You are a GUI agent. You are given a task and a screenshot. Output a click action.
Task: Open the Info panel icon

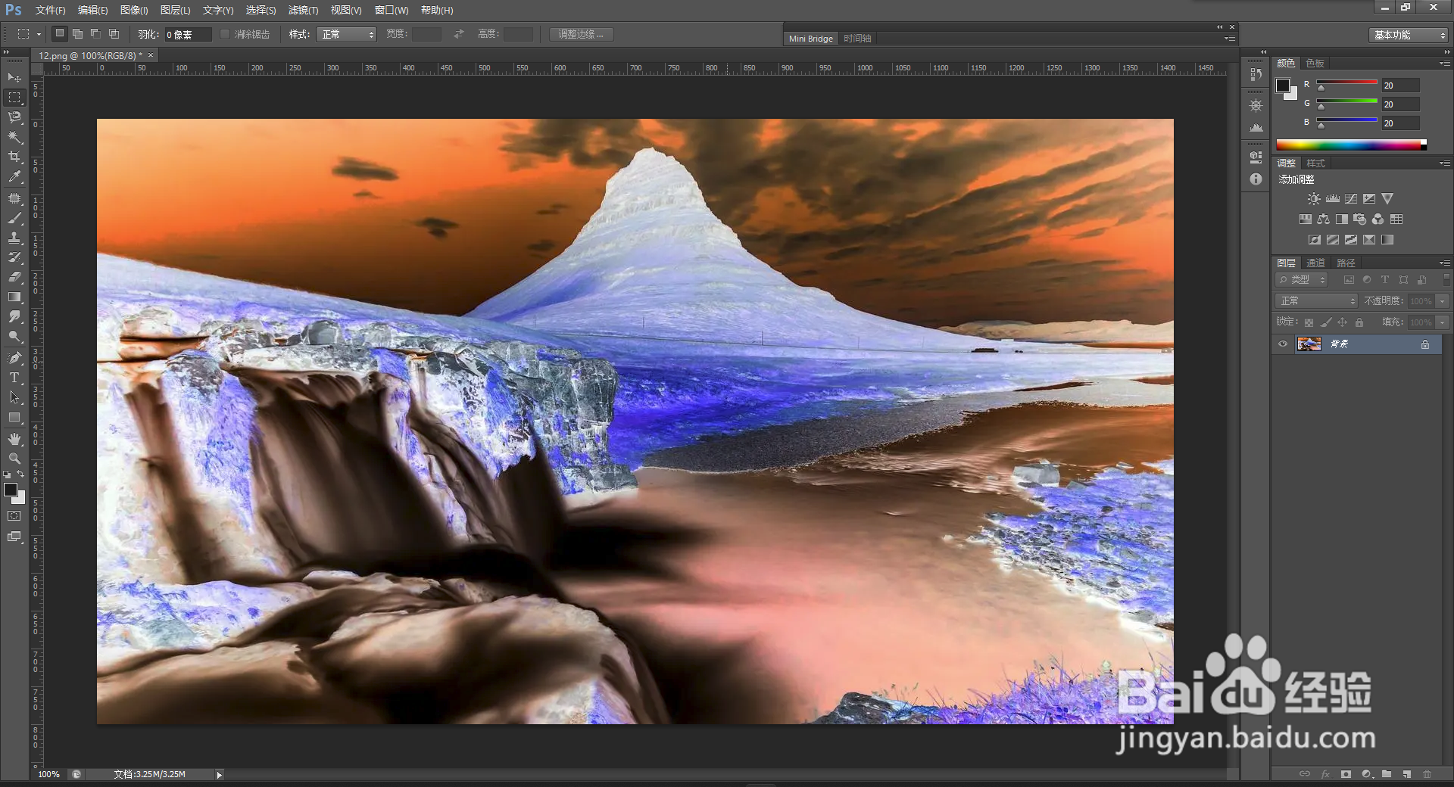tap(1256, 179)
